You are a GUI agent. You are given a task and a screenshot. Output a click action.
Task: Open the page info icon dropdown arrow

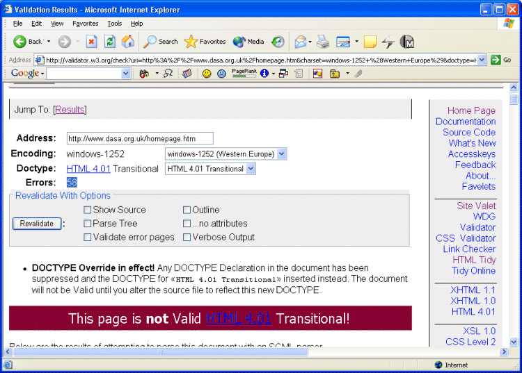click(274, 74)
